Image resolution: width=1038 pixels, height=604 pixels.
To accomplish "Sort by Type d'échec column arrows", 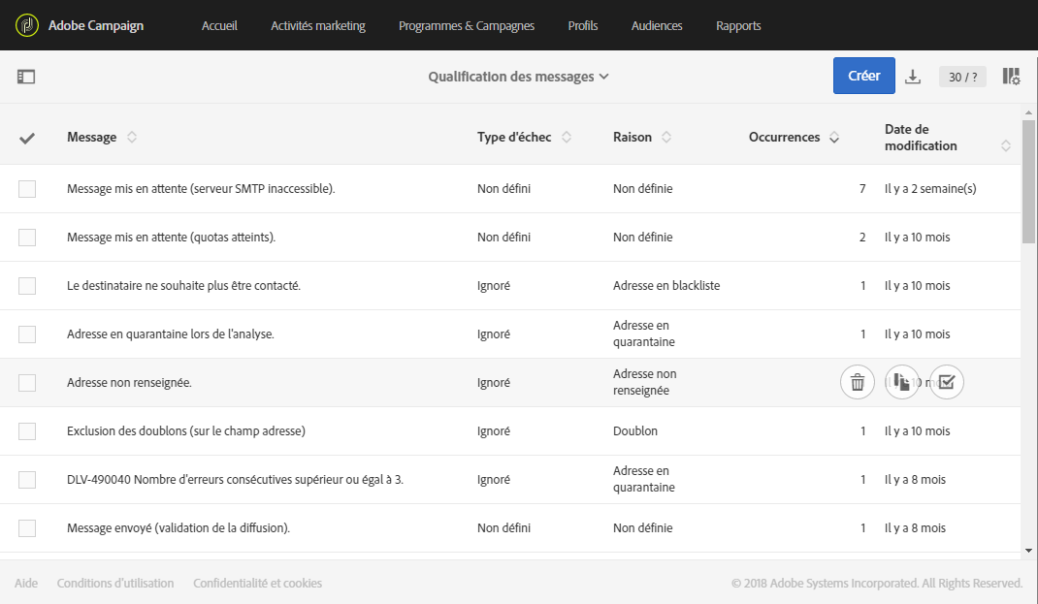I will pos(567,138).
